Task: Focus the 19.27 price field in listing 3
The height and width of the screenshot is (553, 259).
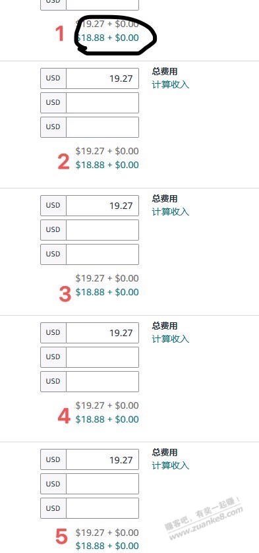Action: (x=102, y=206)
